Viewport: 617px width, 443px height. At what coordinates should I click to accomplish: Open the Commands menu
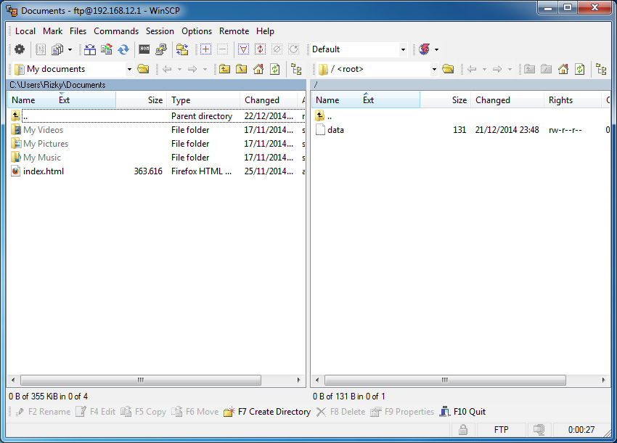click(x=116, y=31)
